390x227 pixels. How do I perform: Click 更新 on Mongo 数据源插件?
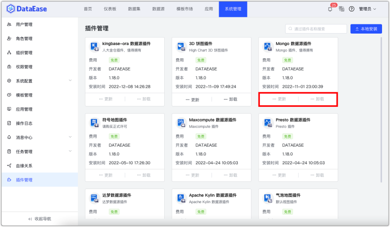pyautogui.click(x=279, y=99)
